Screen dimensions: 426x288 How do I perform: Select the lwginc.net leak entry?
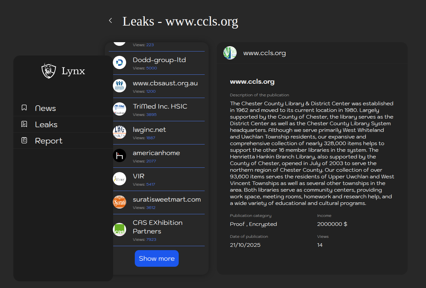click(x=149, y=130)
